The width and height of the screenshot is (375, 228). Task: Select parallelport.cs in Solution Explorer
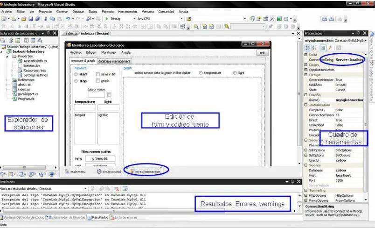28,94
